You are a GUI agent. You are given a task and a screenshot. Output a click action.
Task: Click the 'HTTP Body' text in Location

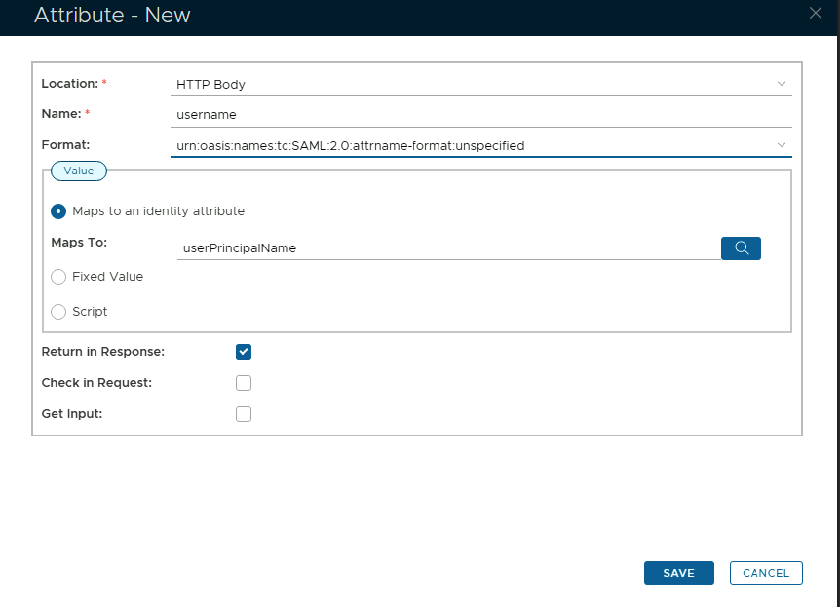(x=210, y=85)
